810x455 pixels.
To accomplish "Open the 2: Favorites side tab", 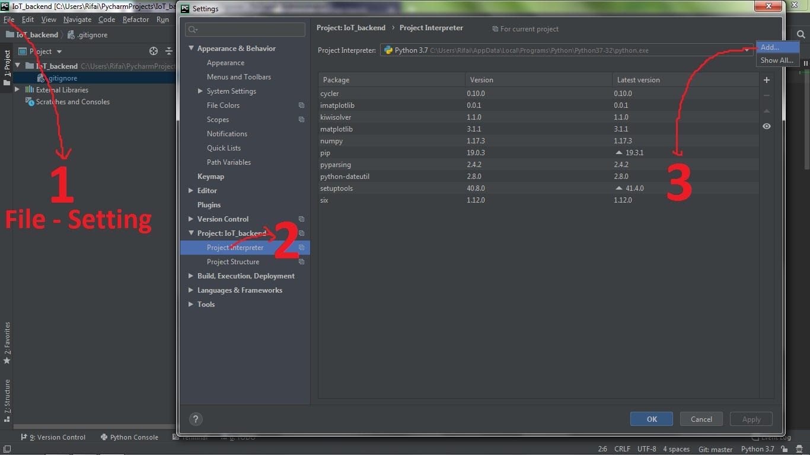I will click(7, 342).
